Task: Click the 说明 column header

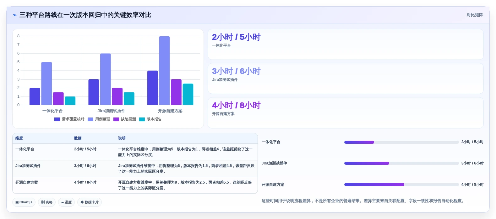Action: [x=122, y=138]
